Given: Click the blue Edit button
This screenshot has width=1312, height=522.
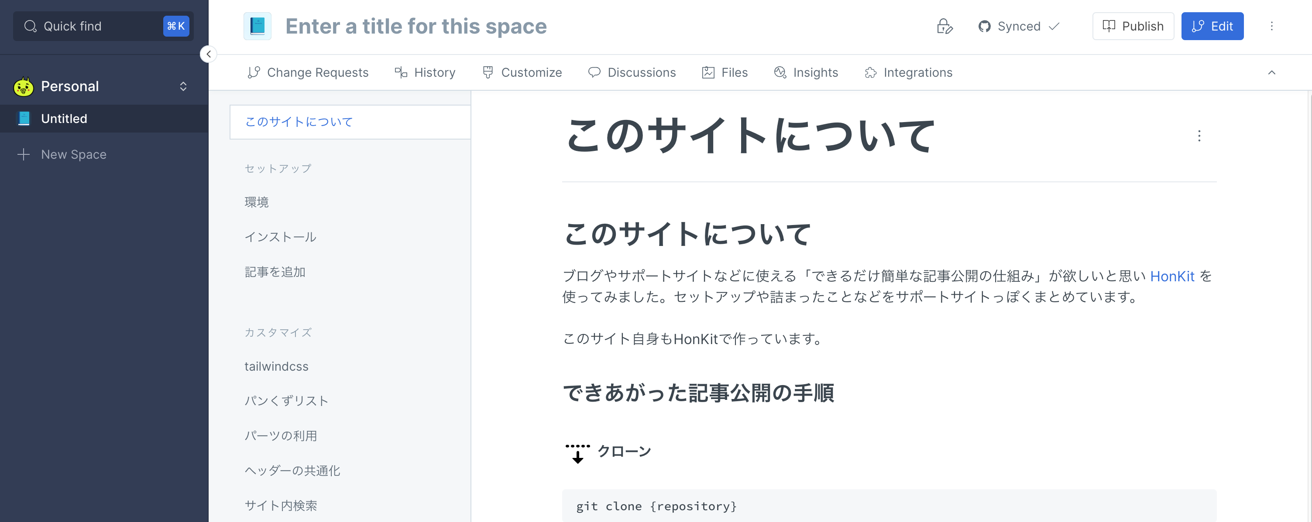Looking at the screenshot, I should coord(1212,26).
